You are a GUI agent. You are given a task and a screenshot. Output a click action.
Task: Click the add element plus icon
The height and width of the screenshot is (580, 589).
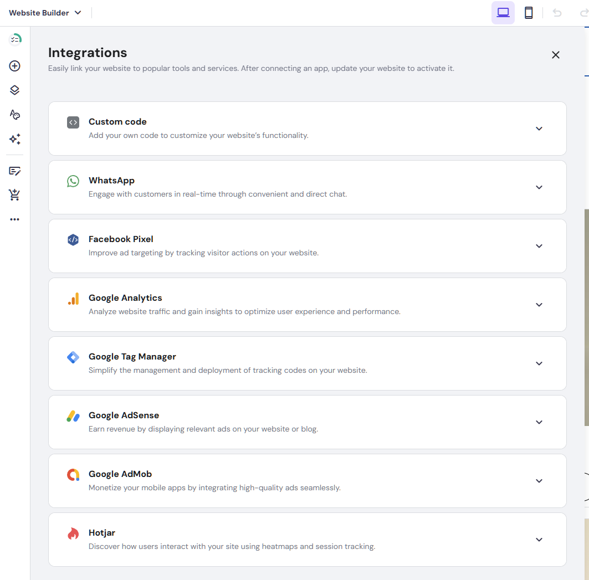coord(14,66)
